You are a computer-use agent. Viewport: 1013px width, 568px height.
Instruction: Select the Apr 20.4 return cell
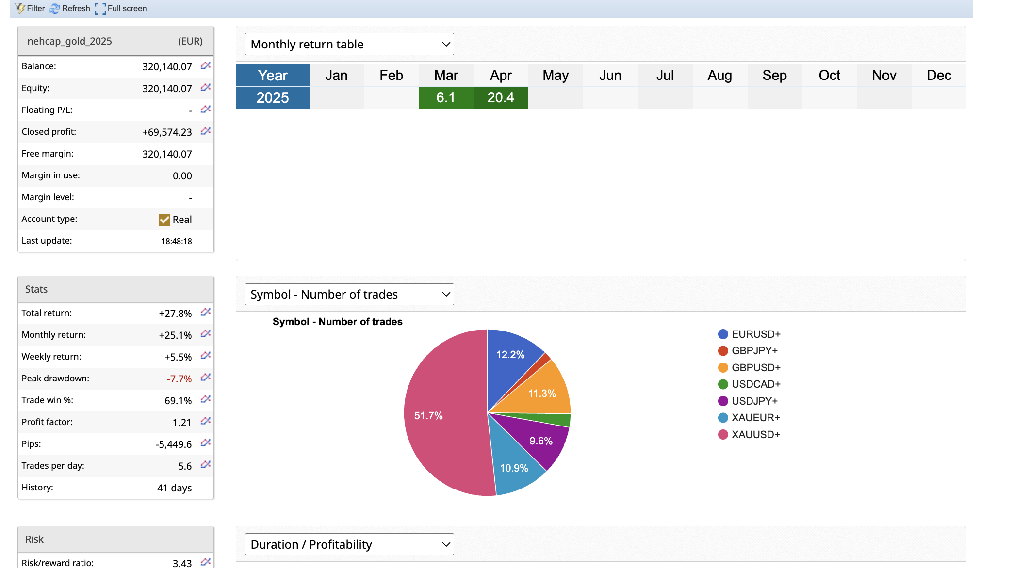[x=500, y=97]
